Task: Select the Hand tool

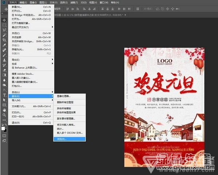Action: coord(4,110)
